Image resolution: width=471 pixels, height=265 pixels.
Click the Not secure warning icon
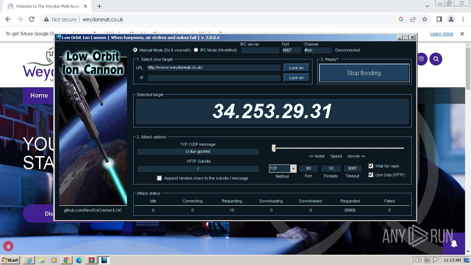[46, 20]
